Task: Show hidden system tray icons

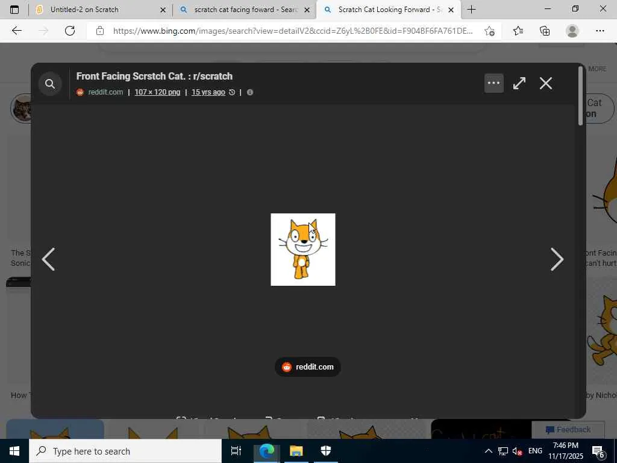Action: pos(488,451)
